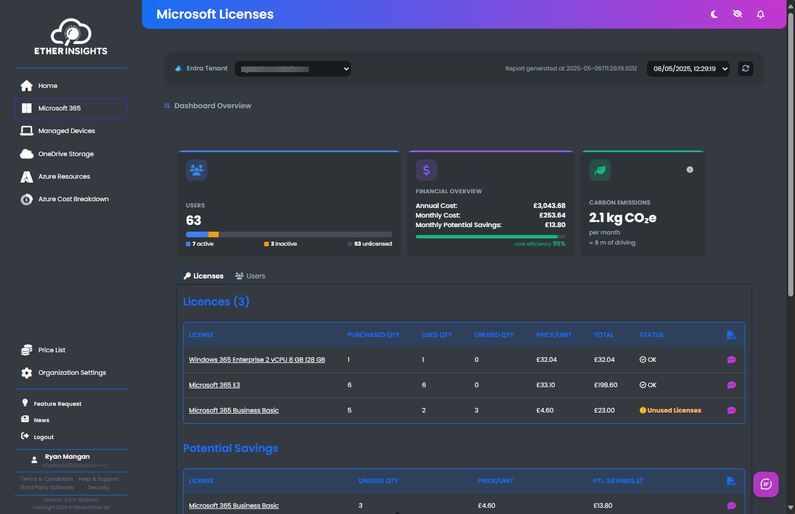The width and height of the screenshot is (795, 514).
Task: Open OneDrive Storage page
Action: coord(71,154)
